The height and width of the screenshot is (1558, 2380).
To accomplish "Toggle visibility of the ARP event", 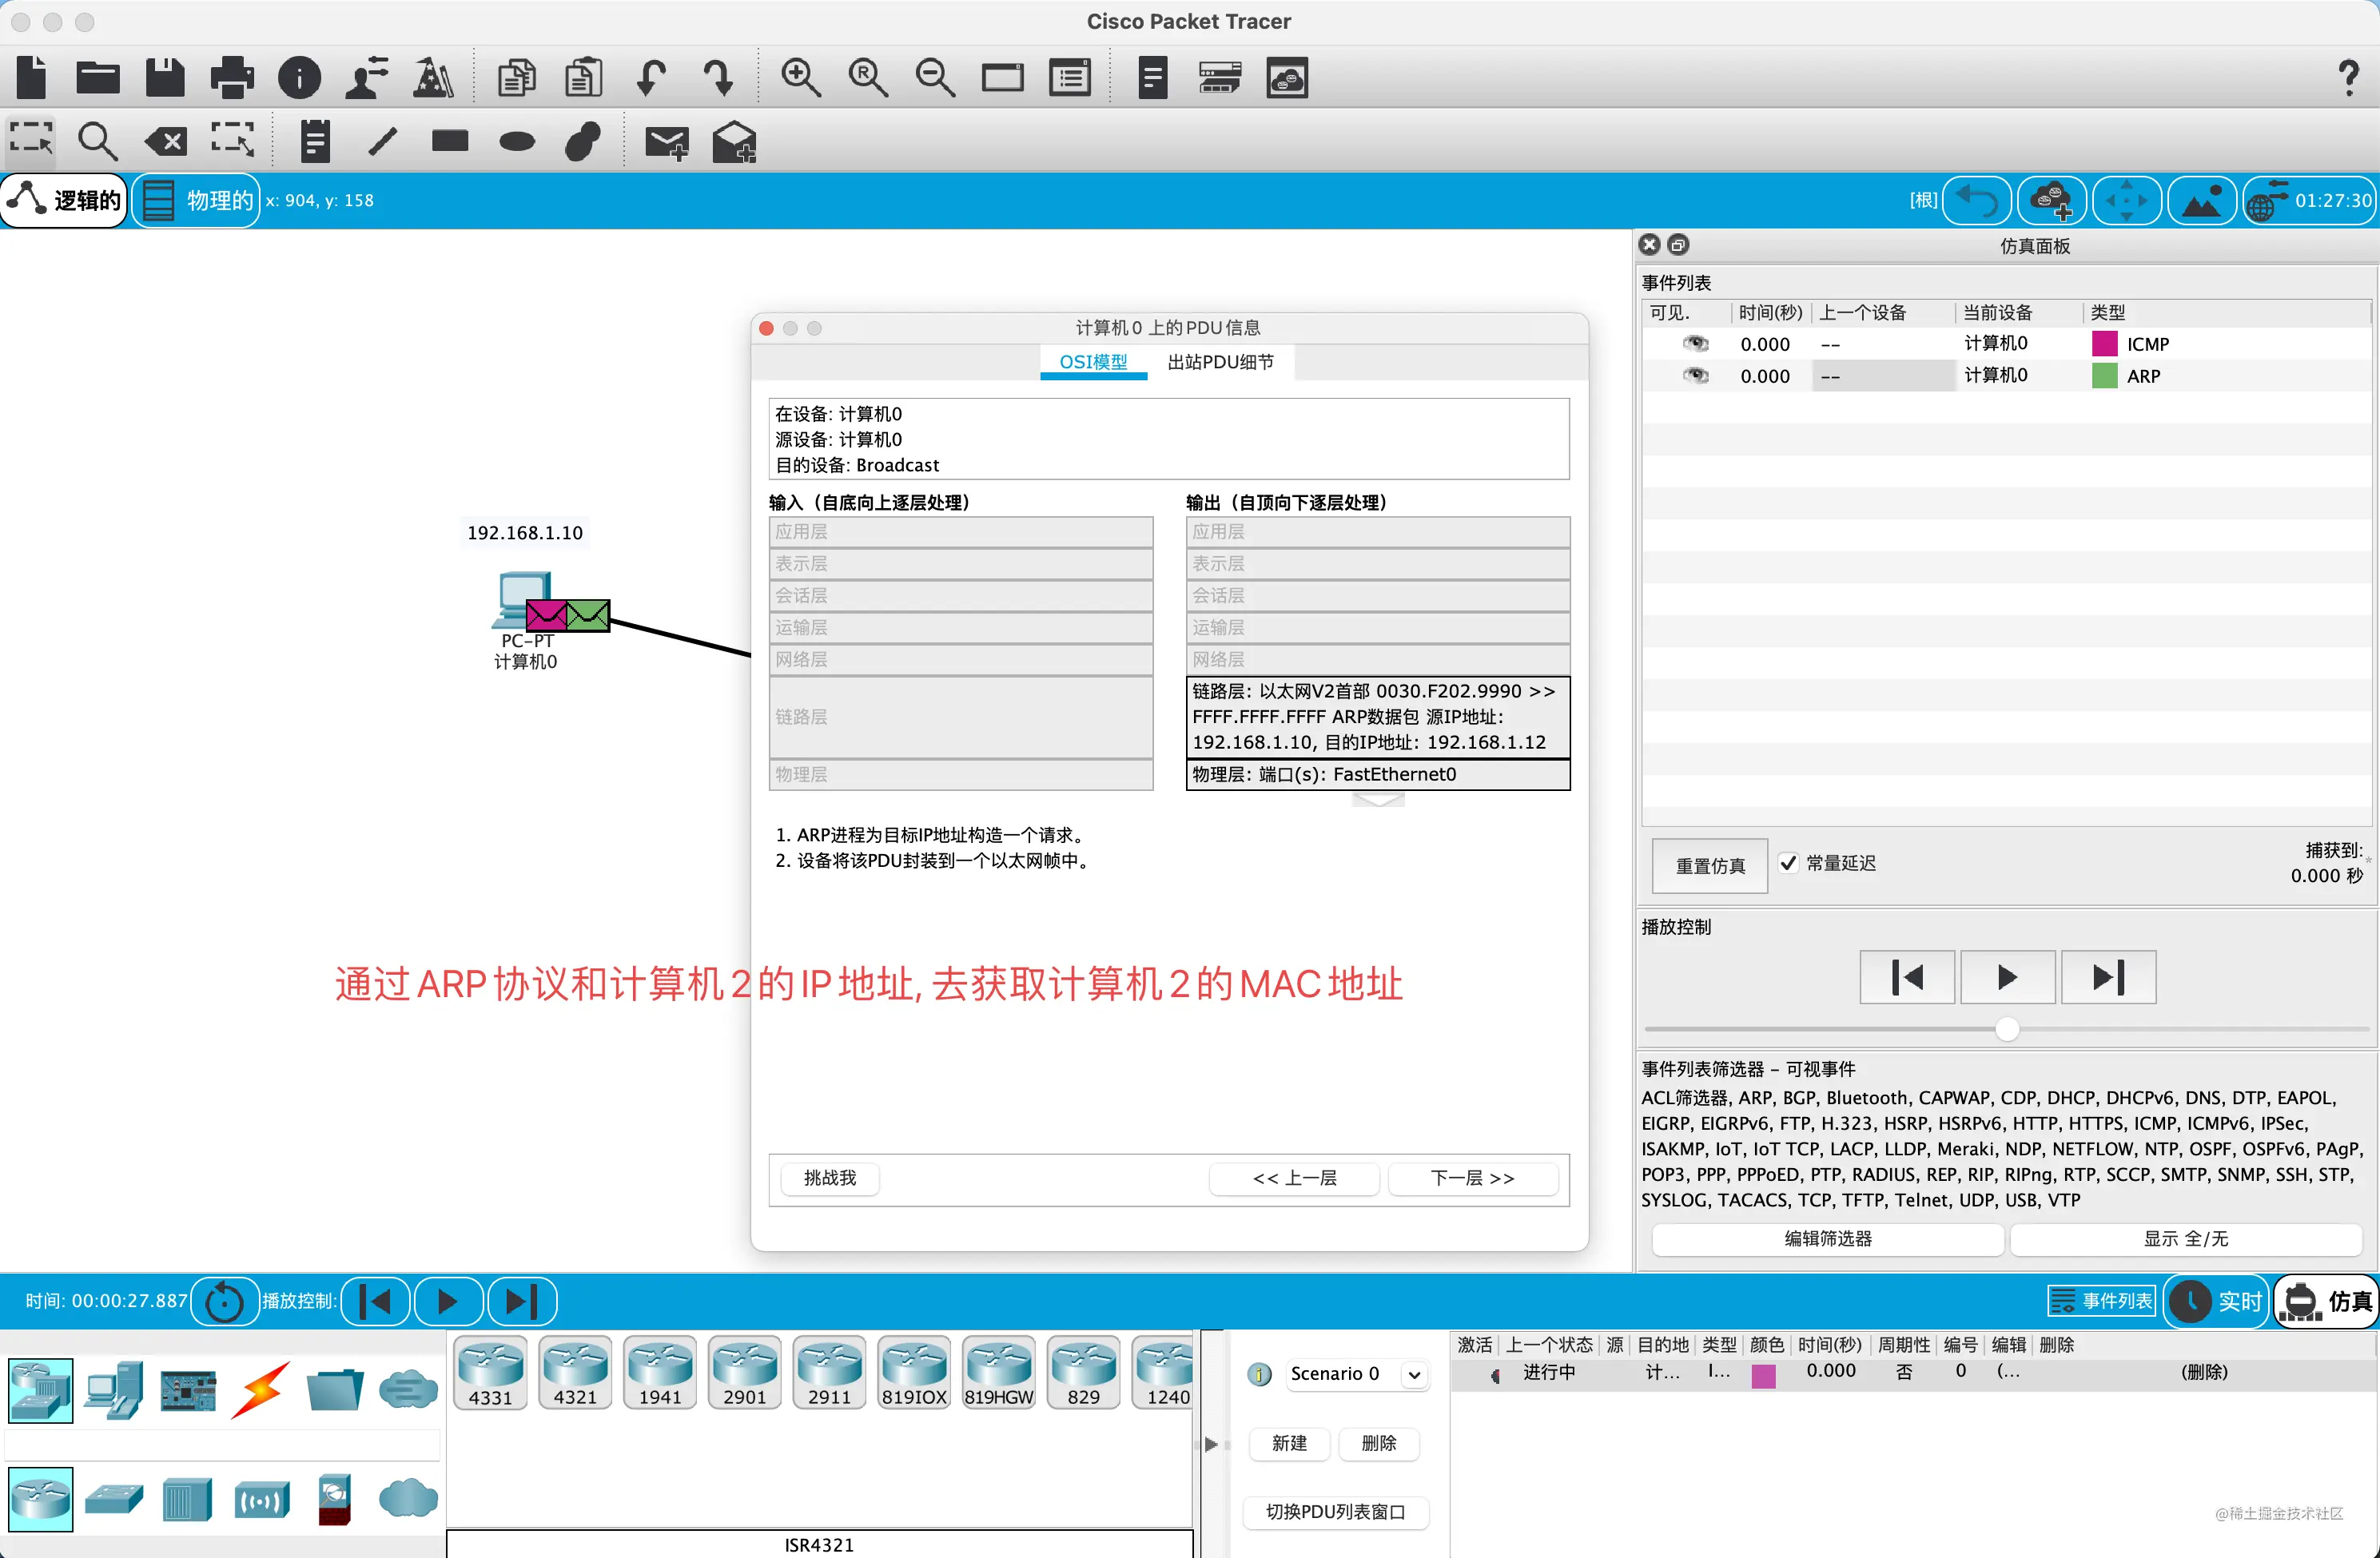I will pos(1696,376).
